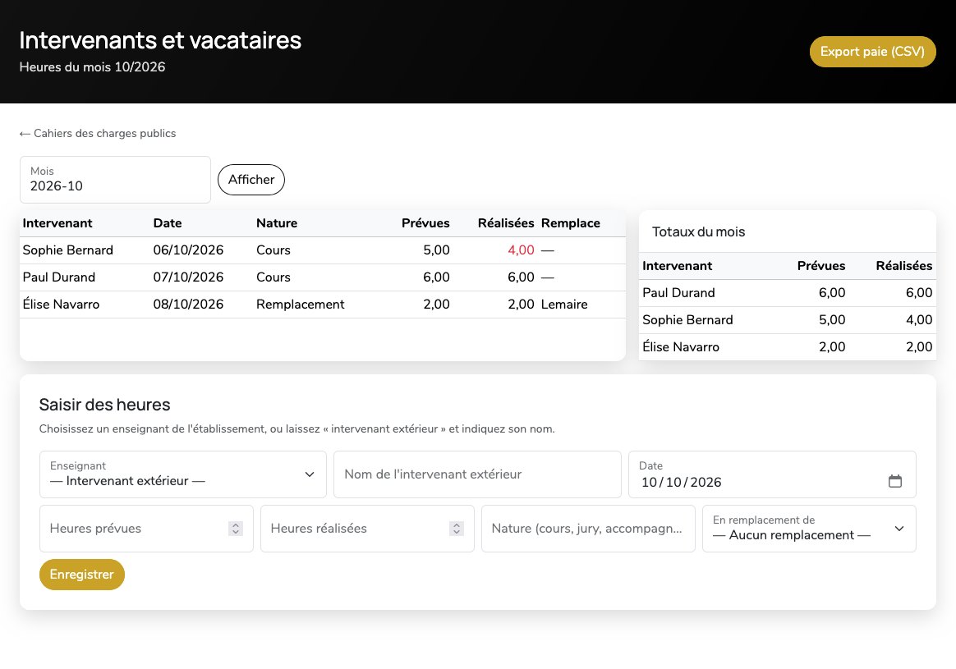Click the Réalisées header in Totaux du mois
The image size is (956, 669).
pos(903,266)
